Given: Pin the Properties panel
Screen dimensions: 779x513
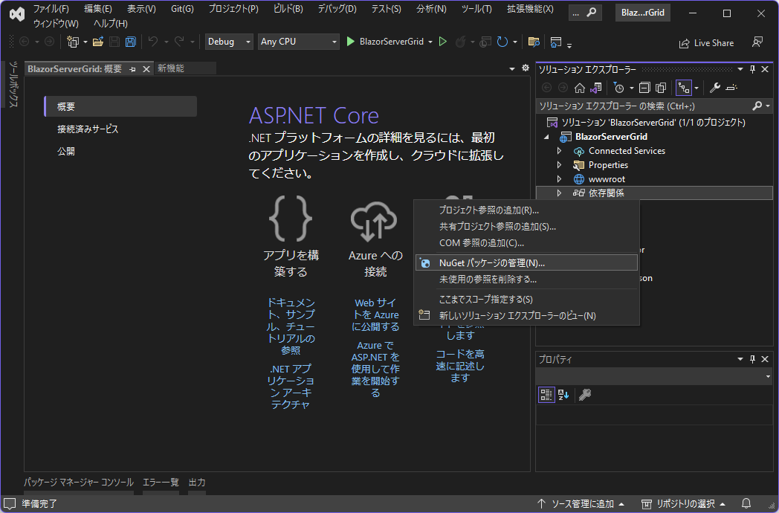Looking at the screenshot, I should tap(753, 359).
